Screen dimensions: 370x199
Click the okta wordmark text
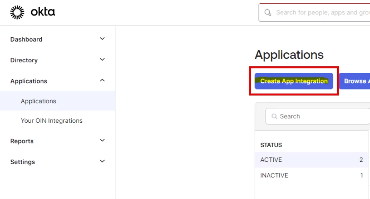[43, 12]
